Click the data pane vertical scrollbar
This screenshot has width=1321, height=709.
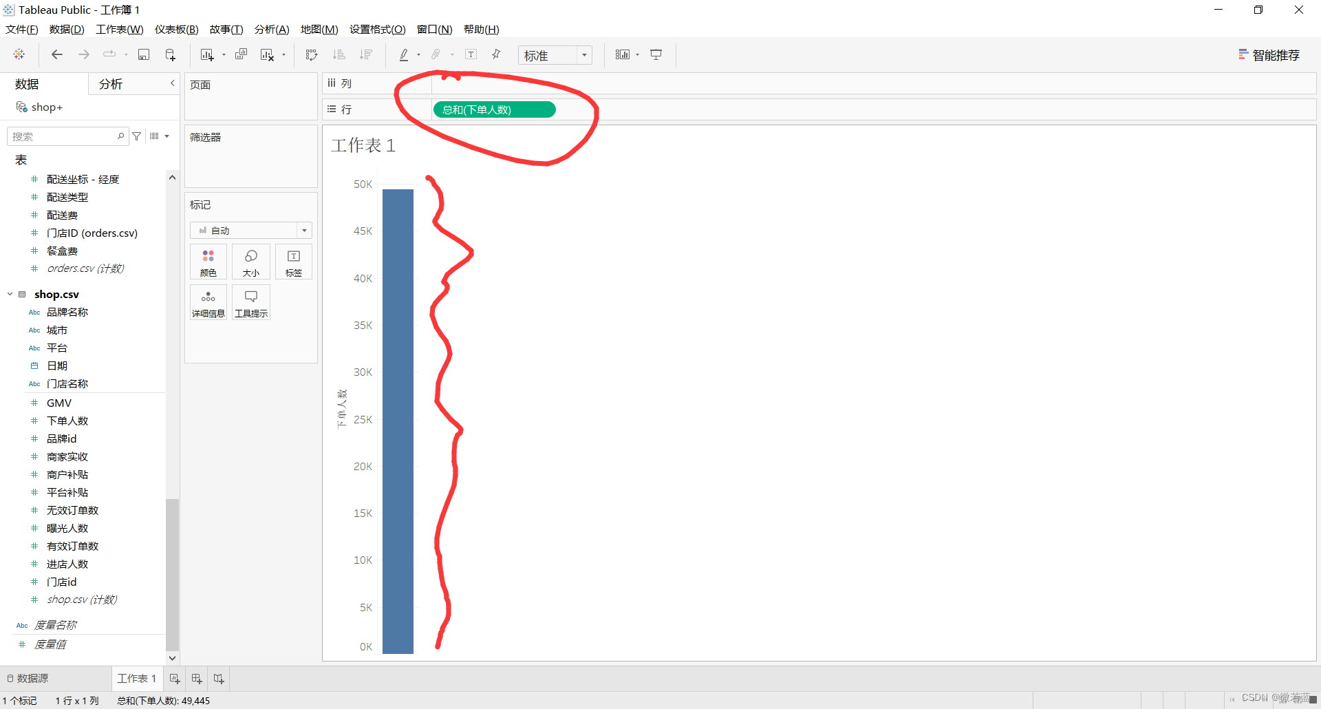(x=173, y=573)
